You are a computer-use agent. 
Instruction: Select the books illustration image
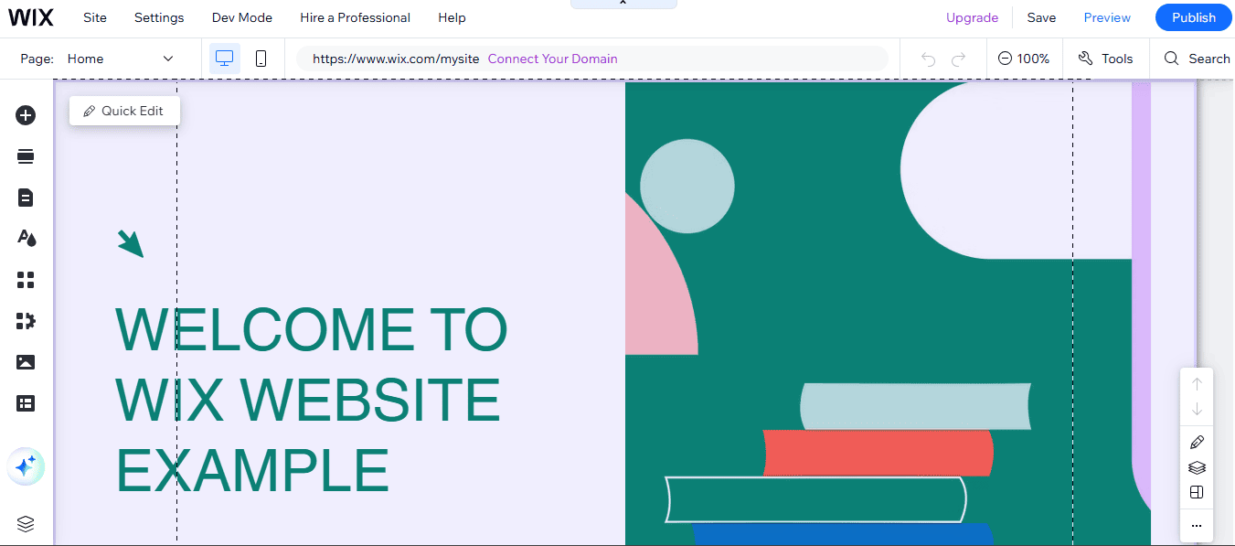888,314
